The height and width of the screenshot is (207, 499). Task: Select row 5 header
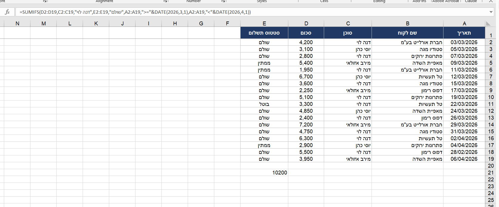tap(491, 63)
